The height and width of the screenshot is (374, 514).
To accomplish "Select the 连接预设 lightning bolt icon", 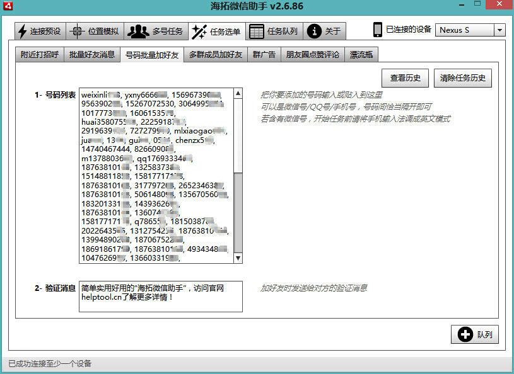I will click(x=21, y=31).
